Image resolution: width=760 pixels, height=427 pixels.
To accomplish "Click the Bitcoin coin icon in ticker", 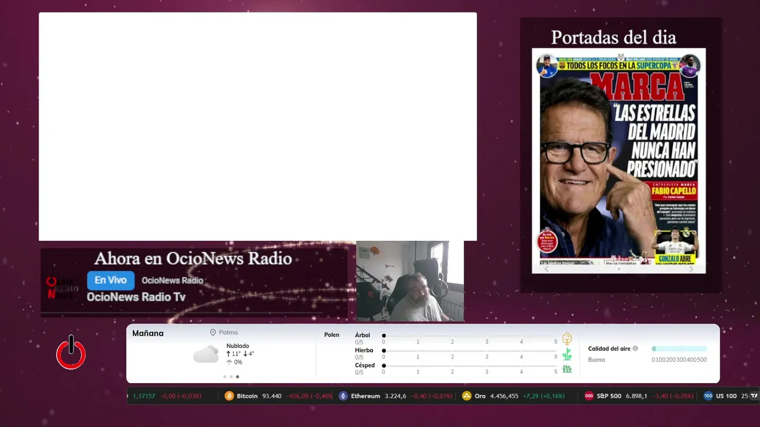I will (x=229, y=396).
